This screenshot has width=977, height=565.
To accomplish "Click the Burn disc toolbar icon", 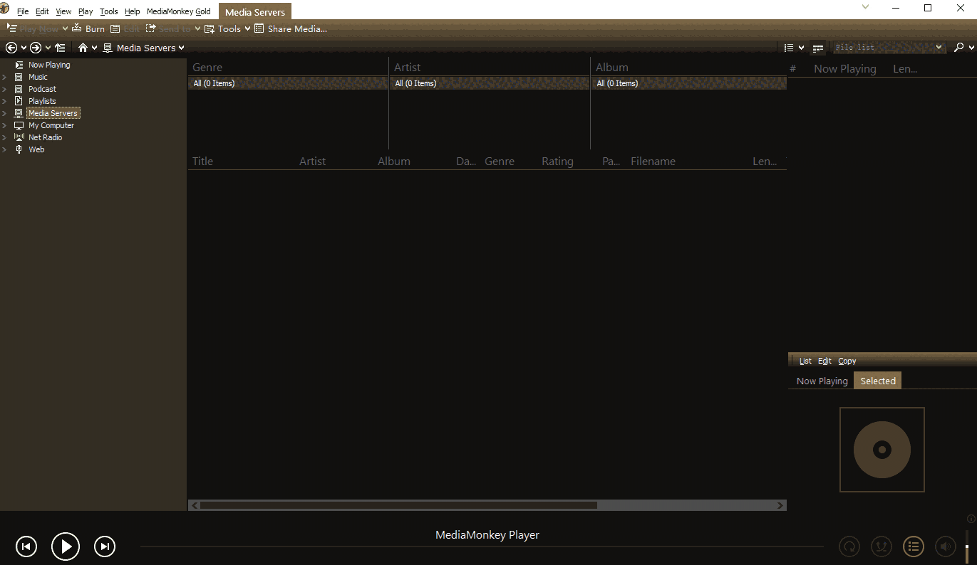I will [77, 28].
